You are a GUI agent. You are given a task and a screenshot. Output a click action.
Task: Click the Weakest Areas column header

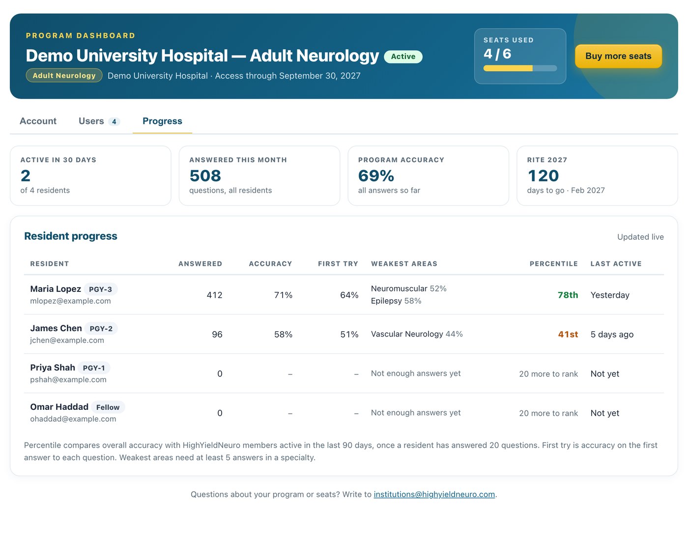coord(404,264)
